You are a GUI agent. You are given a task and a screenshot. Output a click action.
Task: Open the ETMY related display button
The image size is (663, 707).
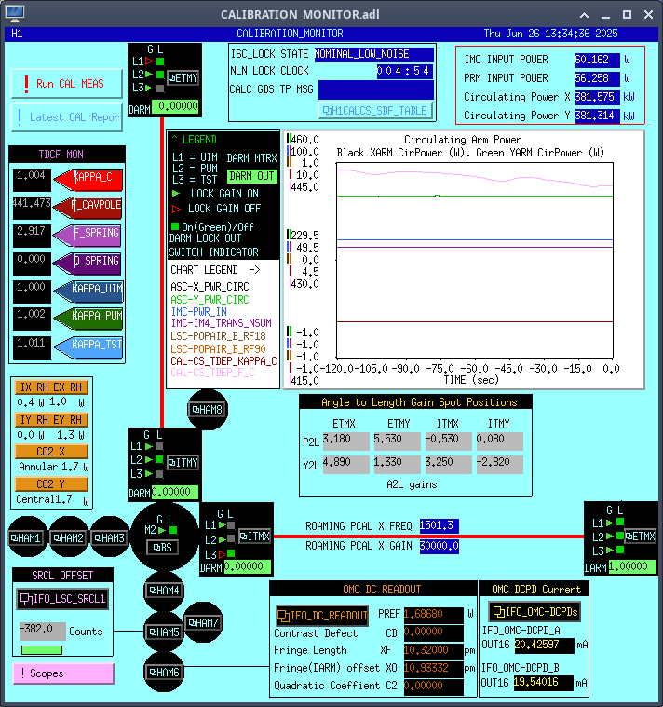point(183,78)
